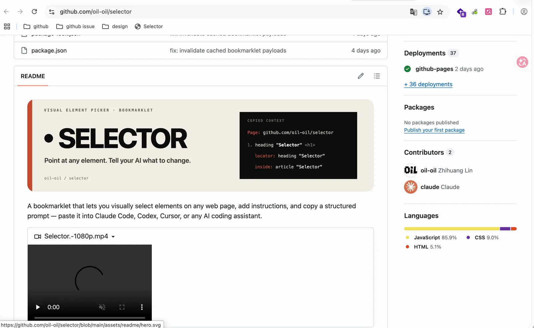534x328 pixels.
Task: Edit README with the pencil icon
Action: [x=360, y=76]
